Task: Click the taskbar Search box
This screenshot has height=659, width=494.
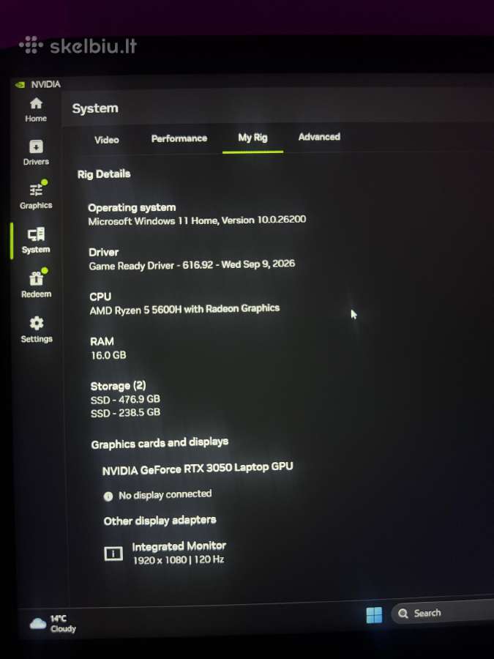Action: (444, 613)
